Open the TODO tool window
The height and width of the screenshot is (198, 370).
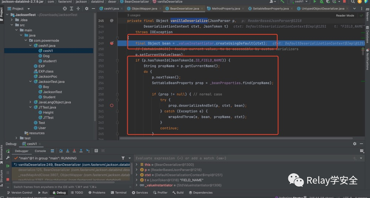(77, 192)
